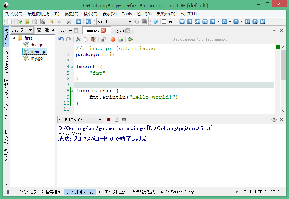Click the cut scissors icon
The width and height of the screenshot is (289, 199).
point(78,39)
